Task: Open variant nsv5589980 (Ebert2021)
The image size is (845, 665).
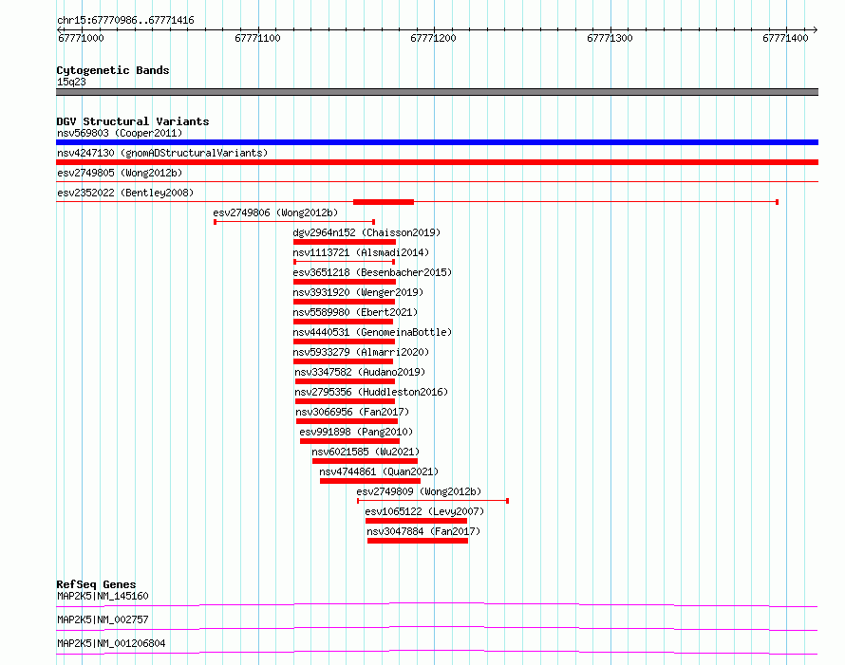Action: 355,312
